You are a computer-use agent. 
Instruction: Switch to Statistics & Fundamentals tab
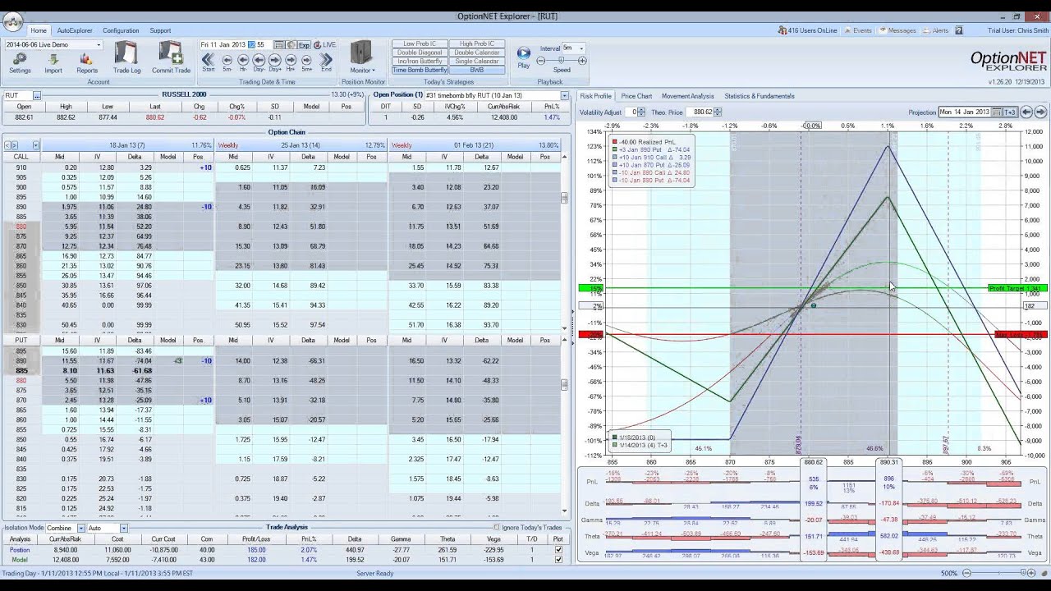760,96
